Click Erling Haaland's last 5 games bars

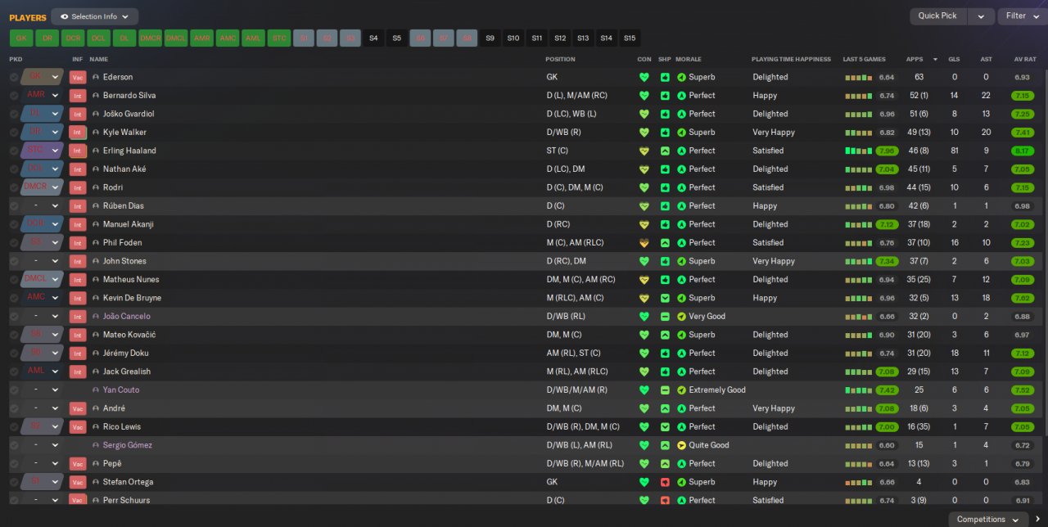(x=858, y=151)
